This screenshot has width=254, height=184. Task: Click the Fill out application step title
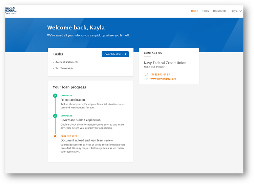click(72, 100)
